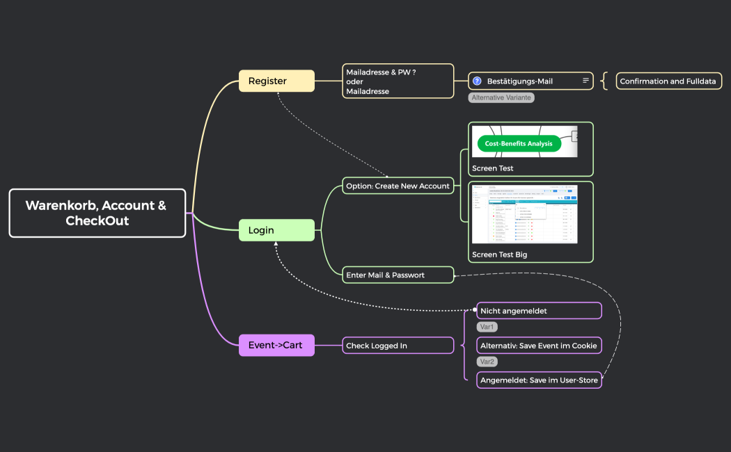Click the central Warenkorb, Account & CheckOut topic
The image size is (731, 452).
(97, 213)
